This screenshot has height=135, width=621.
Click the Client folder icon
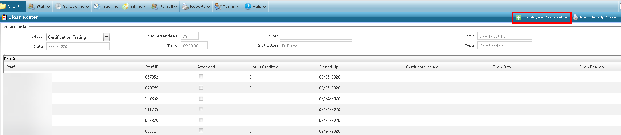pyautogui.click(x=3, y=6)
